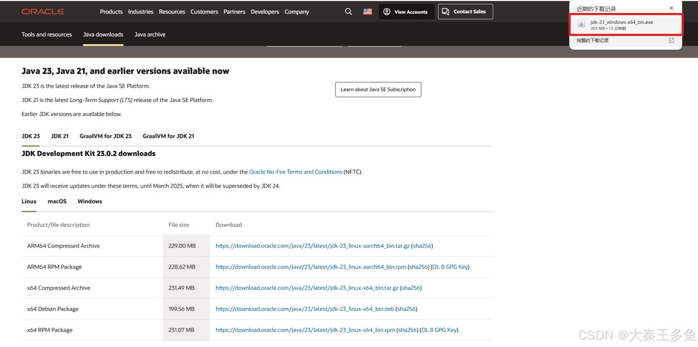Image resolution: width=698 pixels, height=347 pixels.
Task: Choose the macOS platform tab
Action: point(57,201)
